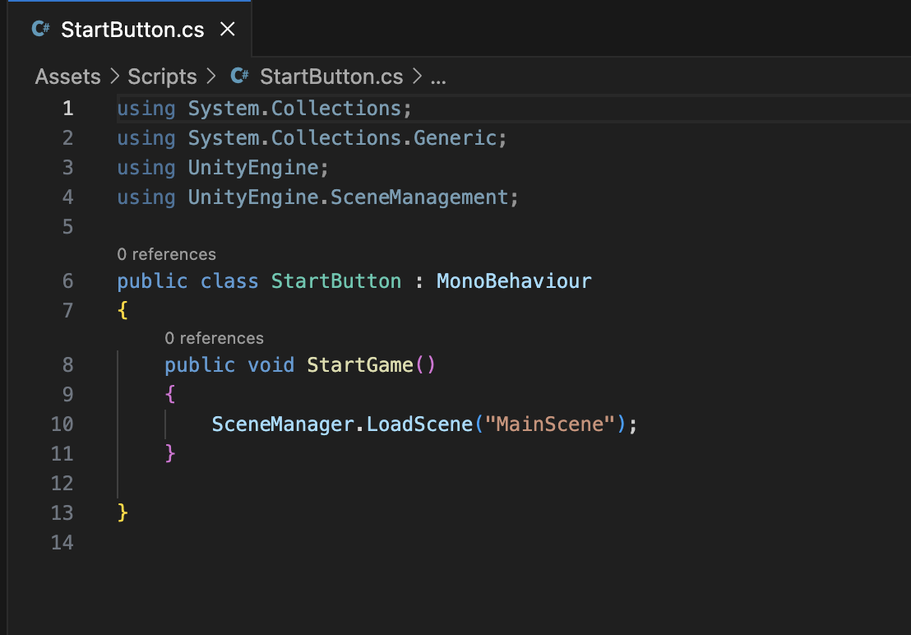Click the yellow opening brace on line 7
The height and width of the screenshot is (635, 911).
coord(123,311)
